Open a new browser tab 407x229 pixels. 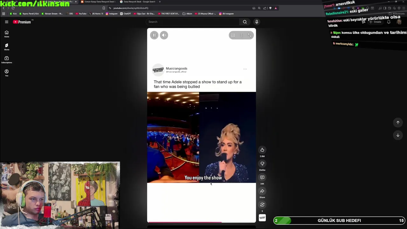pyautogui.click(x=160, y=2)
